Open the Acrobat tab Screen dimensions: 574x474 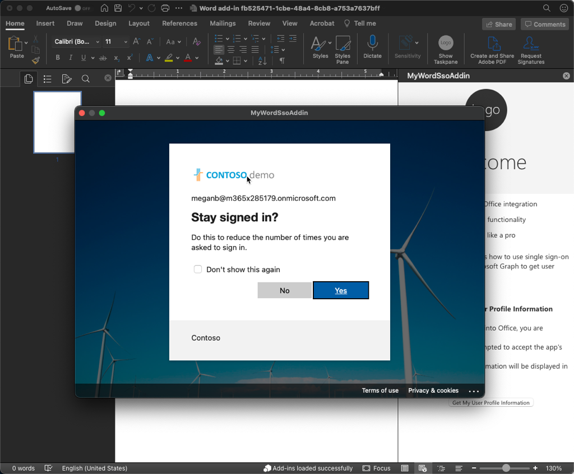tap(322, 24)
